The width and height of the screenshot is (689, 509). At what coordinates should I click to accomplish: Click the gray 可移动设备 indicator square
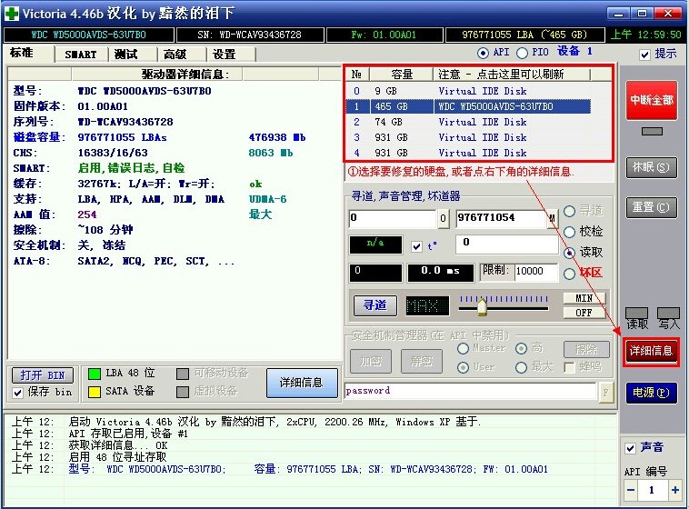tap(183, 374)
